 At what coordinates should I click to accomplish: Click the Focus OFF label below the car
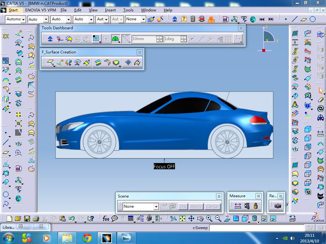tap(164, 166)
